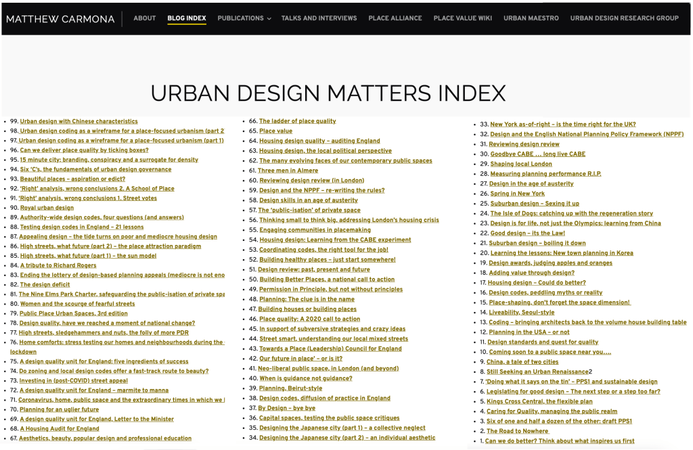Screen dimensions: 693x450
Task: Click the Matthew Carmona site title
Action: tap(60, 19)
